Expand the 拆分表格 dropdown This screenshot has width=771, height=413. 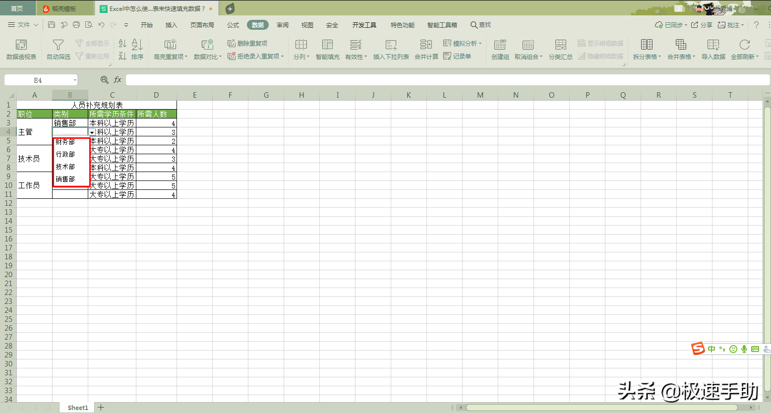tap(659, 57)
